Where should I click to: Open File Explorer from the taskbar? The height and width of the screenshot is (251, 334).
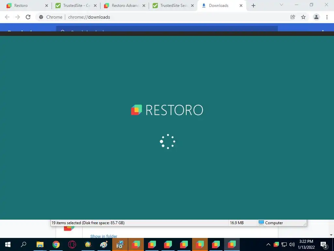coord(40,244)
